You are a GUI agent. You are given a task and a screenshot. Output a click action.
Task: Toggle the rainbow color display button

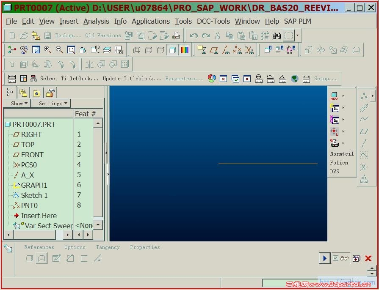pyautogui.click(x=185, y=50)
